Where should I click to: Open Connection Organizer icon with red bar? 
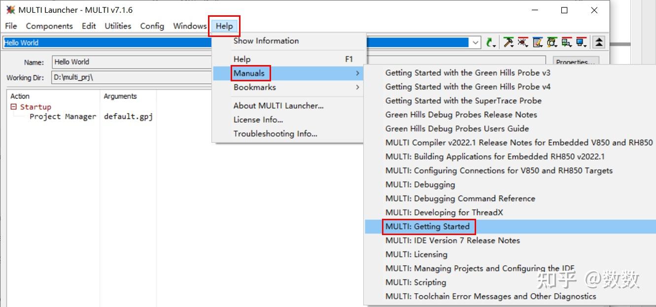(x=566, y=42)
